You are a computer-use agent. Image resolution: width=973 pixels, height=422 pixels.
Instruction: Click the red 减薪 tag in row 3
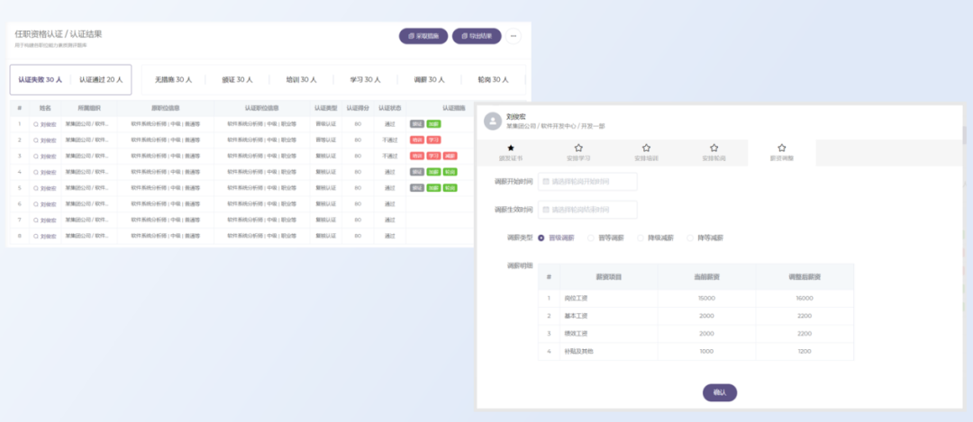(x=450, y=157)
